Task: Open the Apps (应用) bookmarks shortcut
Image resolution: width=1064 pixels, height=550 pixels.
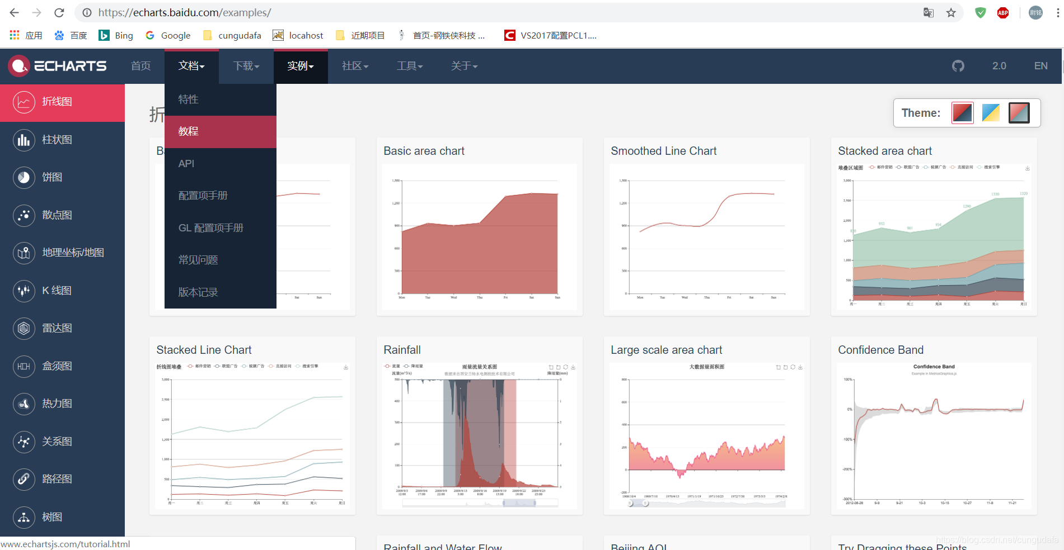Action: tap(26, 35)
